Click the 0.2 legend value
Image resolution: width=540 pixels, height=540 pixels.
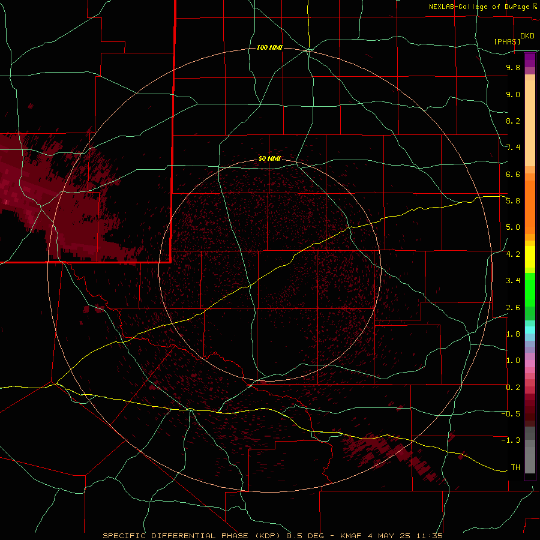click(513, 388)
